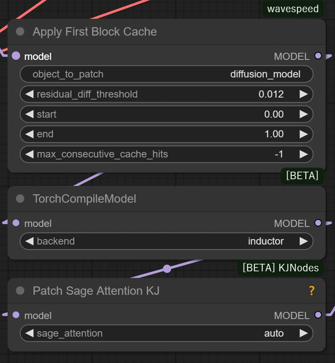Open the object_to_patch diffusion_model dropdown
The image size is (335, 363).
tap(166, 74)
